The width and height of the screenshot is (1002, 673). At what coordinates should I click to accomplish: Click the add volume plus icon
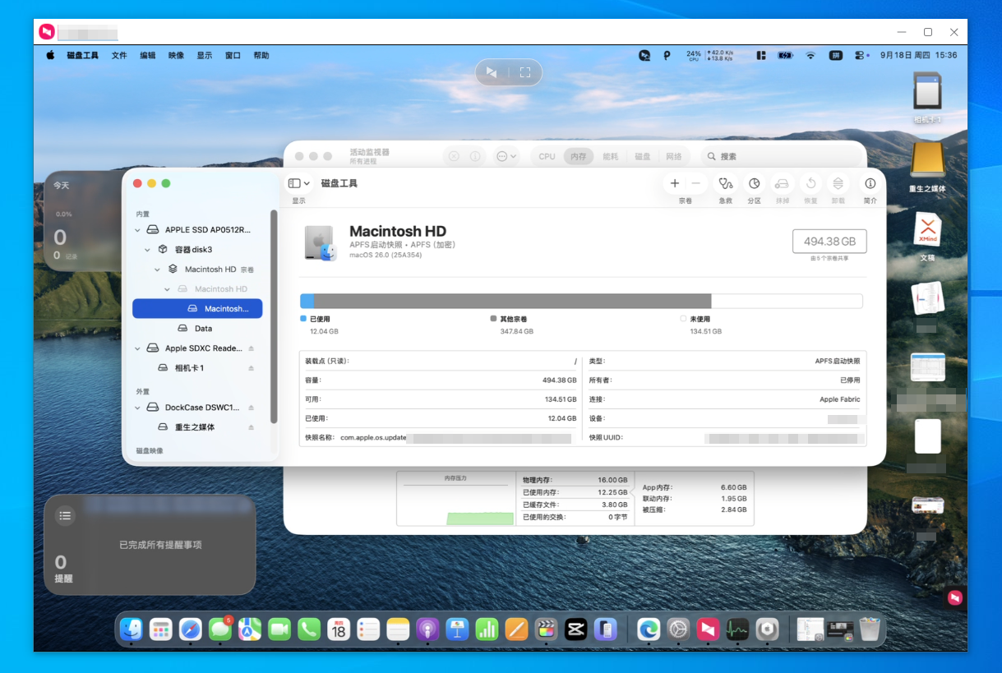[675, 184]
